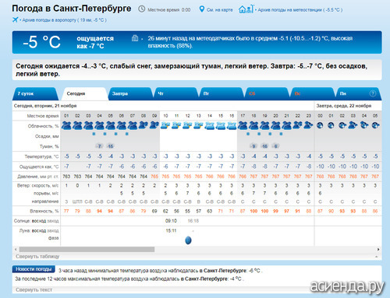
Task: Click the map pin icon near 'См. на карте'
Action: point(202,9)
